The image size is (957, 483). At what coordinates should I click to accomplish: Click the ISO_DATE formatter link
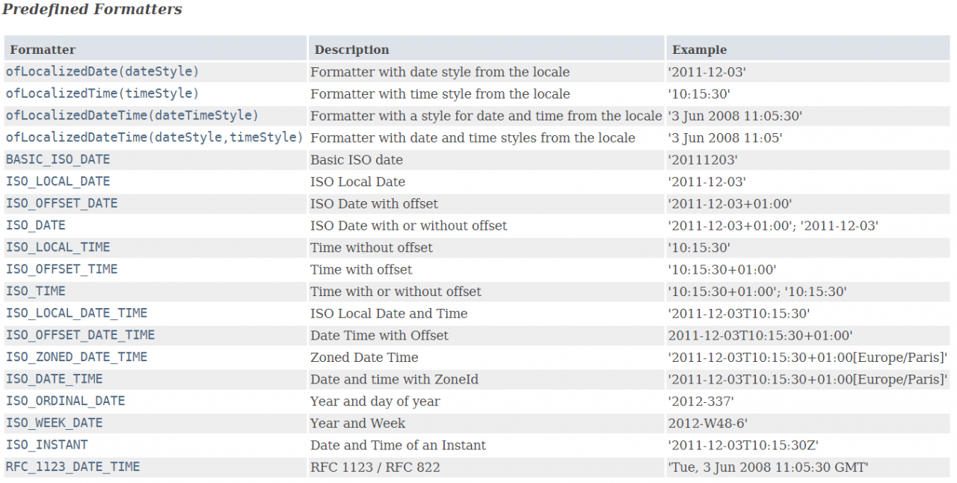pyautogui.click(x=35, y=225)
